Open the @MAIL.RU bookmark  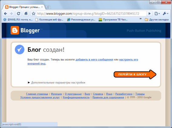coord(18,19)
